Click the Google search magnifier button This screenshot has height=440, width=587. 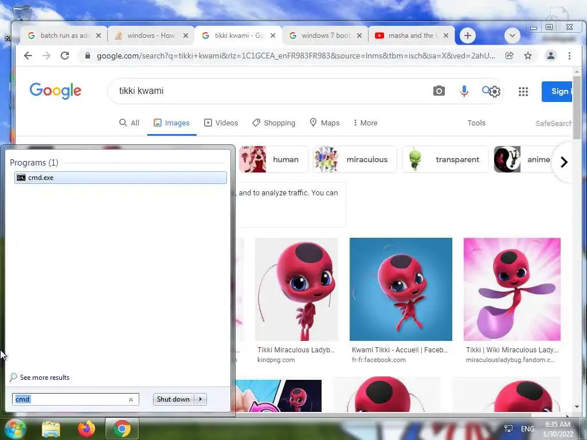click(x=486, y=90)
